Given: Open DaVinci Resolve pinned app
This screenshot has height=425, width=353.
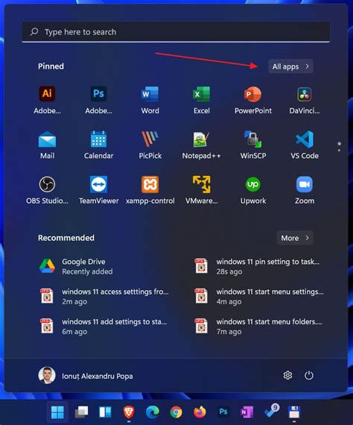Looking at the screenshot, I should (x=305, y=100).
